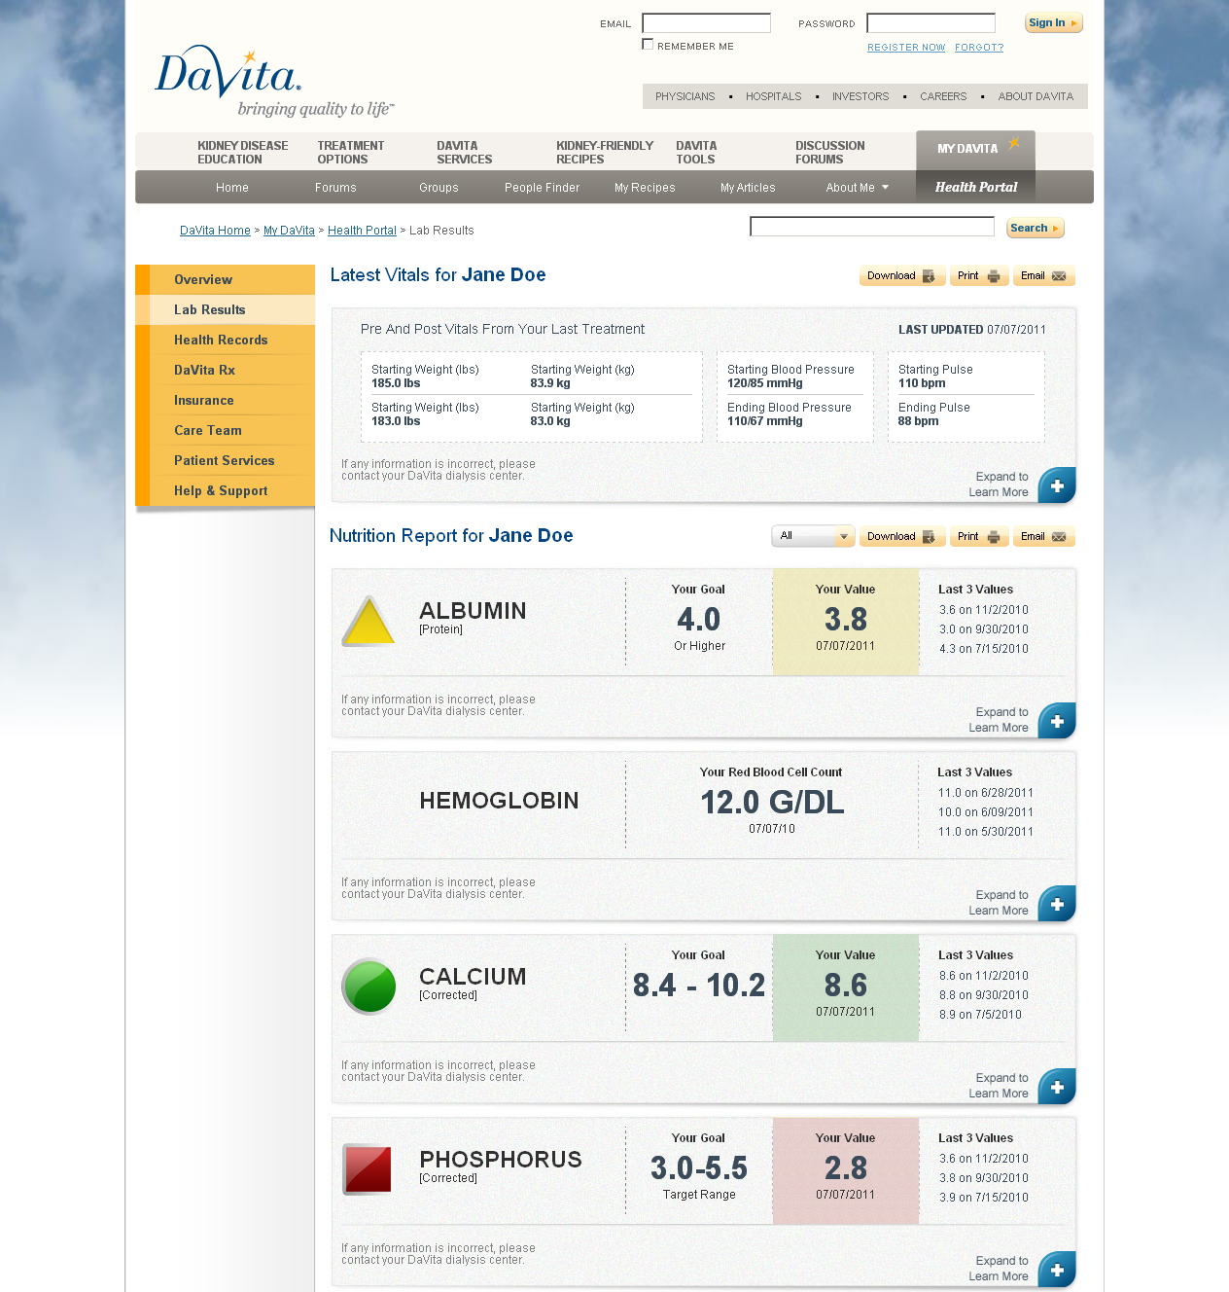Open Kidney Disease Education menu
The image size is (1229, 1292).
pos(243,153)
